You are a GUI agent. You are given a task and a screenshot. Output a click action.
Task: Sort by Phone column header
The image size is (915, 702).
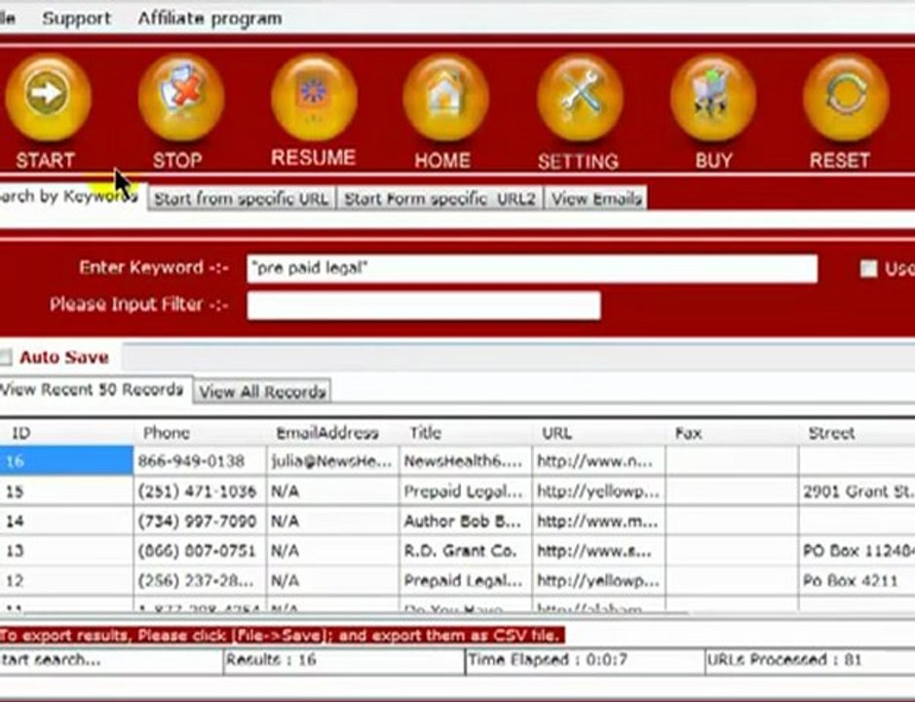click(200, 433)
